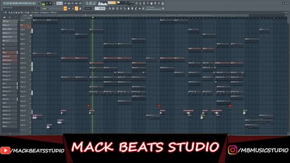This screenshot has height=163, width=290.
Task: Click the first icon right of pattern selector
Action: [x=110, y=8]
